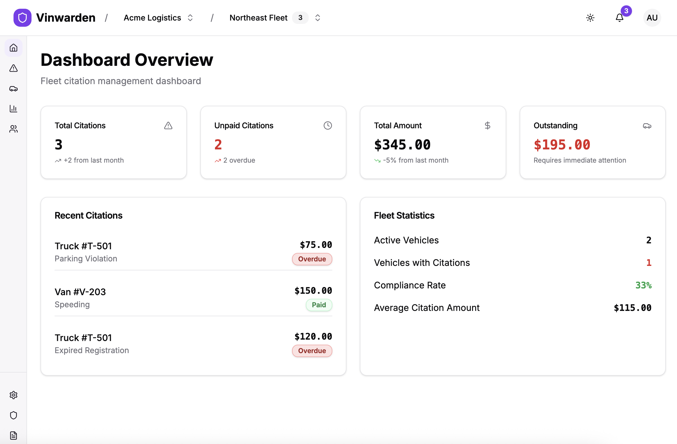Open notifications bell with 3 badge
This screenshot has height=444, width=677.
pyautogui.click(x=619, y=18)
